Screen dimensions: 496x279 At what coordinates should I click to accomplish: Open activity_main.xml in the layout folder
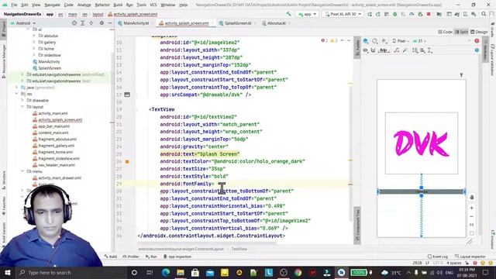pyautogui.click(x=53, y=113)
